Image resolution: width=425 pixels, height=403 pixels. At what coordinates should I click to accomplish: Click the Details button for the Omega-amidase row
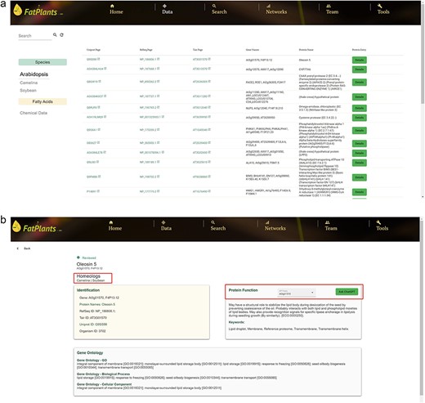[359, 108]
